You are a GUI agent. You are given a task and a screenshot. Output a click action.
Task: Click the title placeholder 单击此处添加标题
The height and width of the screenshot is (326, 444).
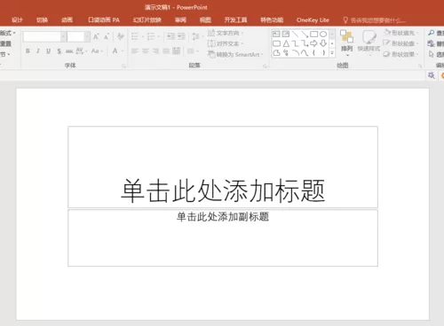tap(223, 190)
